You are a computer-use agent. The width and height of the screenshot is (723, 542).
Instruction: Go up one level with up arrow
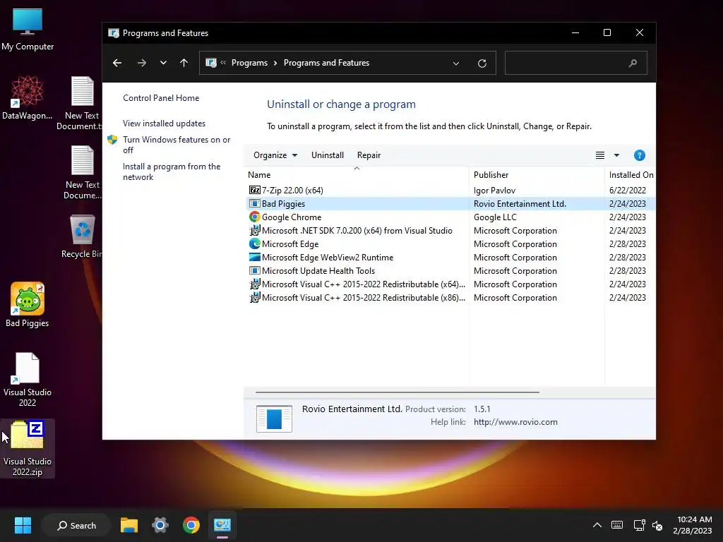184,63
